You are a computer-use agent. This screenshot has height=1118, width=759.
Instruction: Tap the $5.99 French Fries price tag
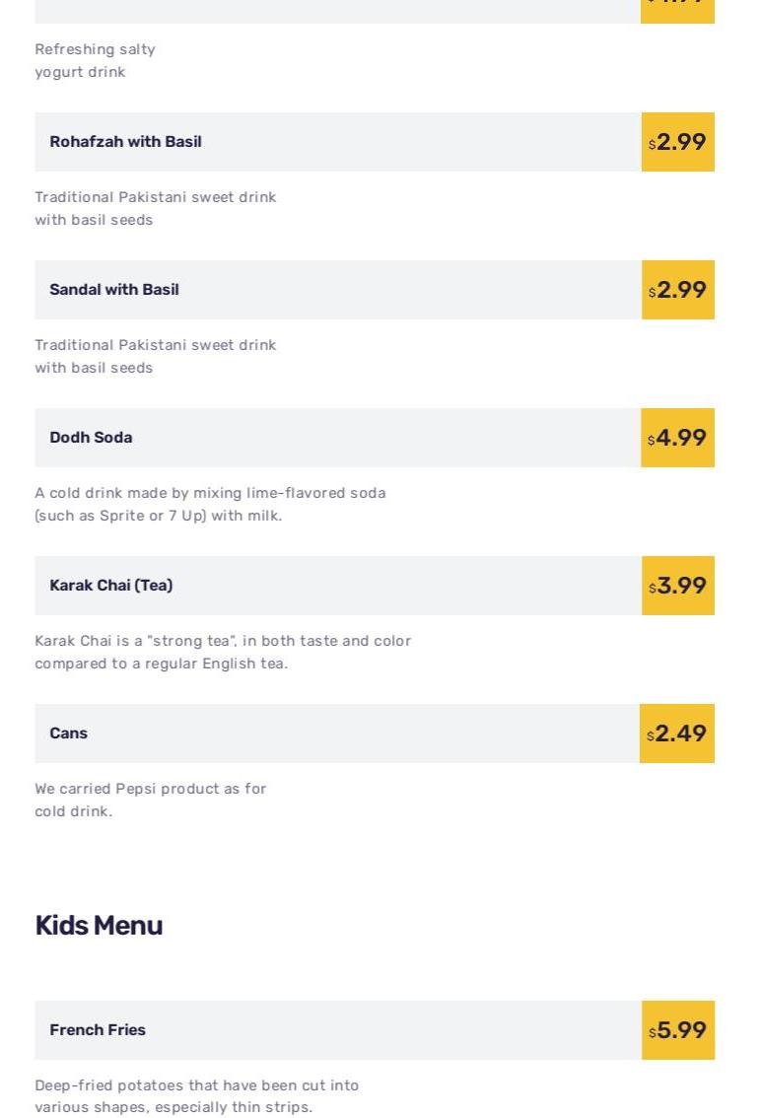pyautogui.click(x=678, y=1030)
